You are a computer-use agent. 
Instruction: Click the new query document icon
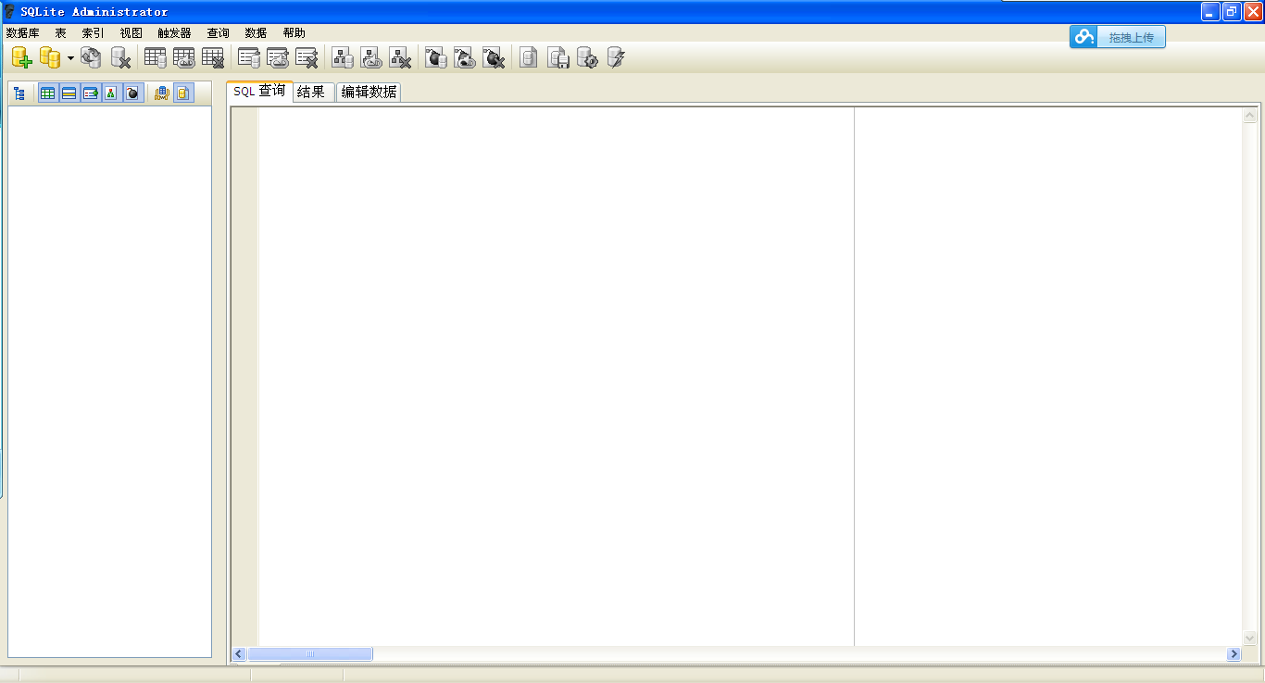528,57
